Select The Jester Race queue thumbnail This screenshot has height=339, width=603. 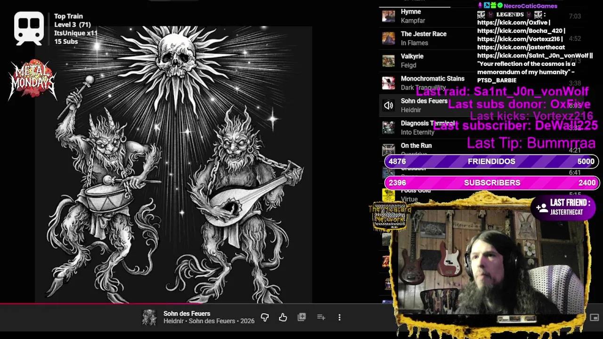coord(388,38)
